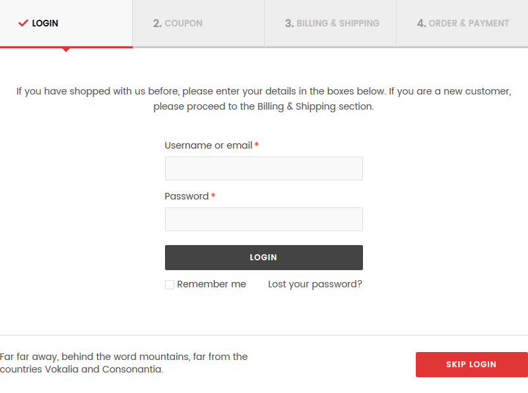
Task: Click the Remember me text label
Action: pyautogui.click(x=212, y=284)
